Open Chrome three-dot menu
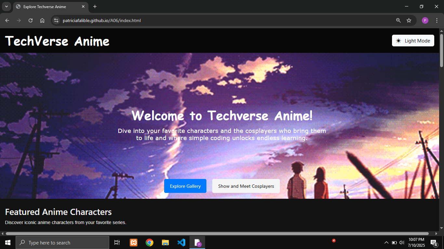The height and width of the screenshot is (249, 444). 437,20
